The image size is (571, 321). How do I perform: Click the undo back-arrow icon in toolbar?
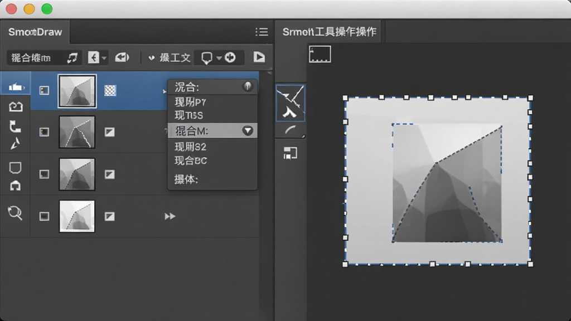tap(122, 57)
